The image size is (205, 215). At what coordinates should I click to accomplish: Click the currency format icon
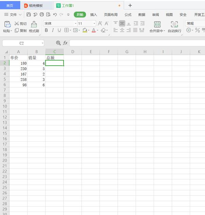tap(189, 30)
